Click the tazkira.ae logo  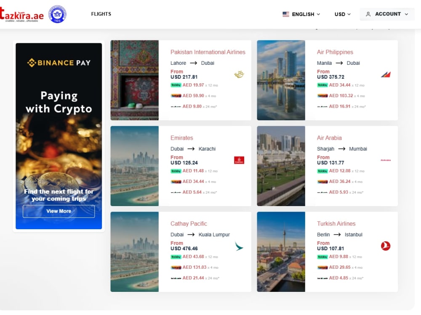pyautogui.click(x=22, y=15)
